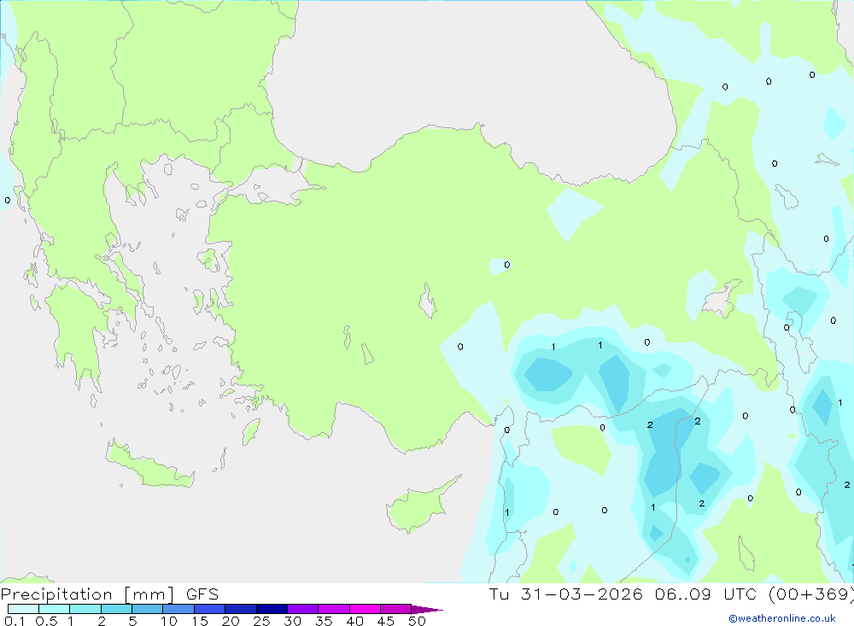Image resolution: width=854 pixels, height=626 pixels.
Task: Click the '50' legend scale label
Action: click(418, 621)
